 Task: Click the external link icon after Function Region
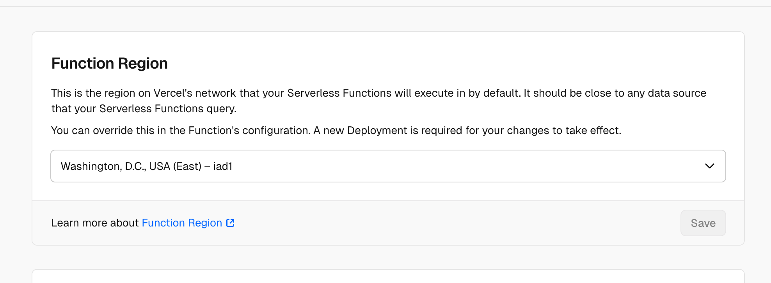[x=230, y=223]
